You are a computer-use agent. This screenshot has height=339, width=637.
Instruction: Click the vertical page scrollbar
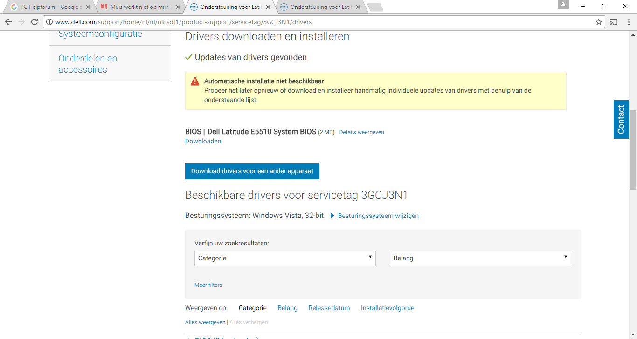click(x=633, y=149)
